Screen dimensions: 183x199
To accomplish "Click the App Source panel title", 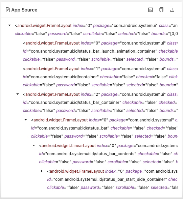I will (x=24, y=10).
